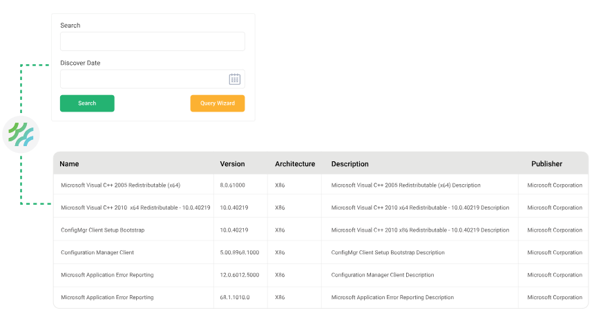Image resolution: width=592 pixels, height=315 pixels.
Task: Click version 68.1.1010.0 cell
Action: [235, 298]
